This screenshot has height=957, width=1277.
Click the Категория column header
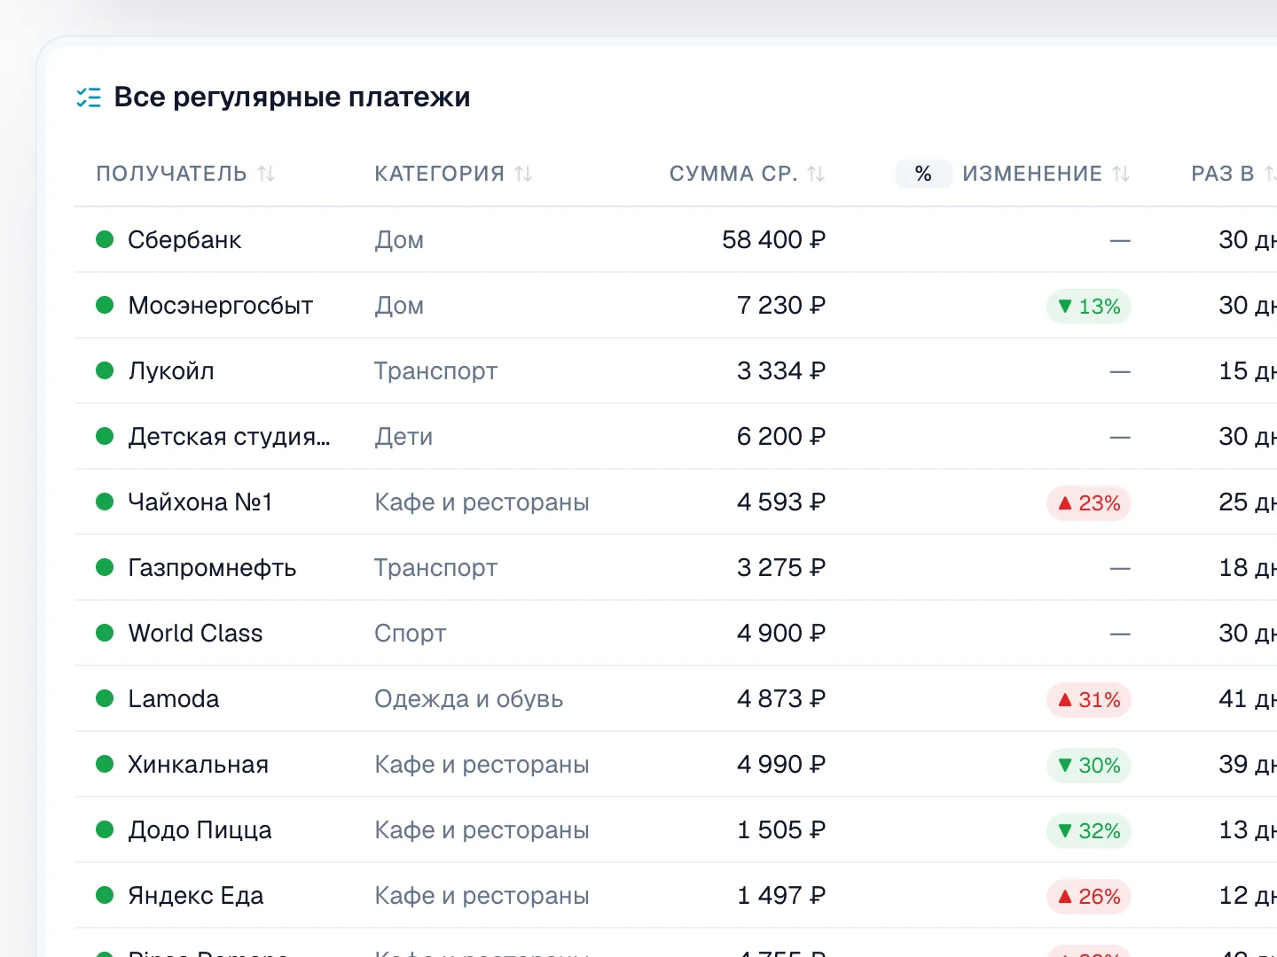[x=440, y=174]
